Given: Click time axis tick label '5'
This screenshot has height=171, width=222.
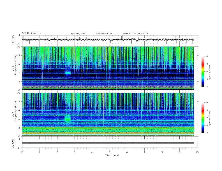Looking at the screenshot, I should [110, 152].
